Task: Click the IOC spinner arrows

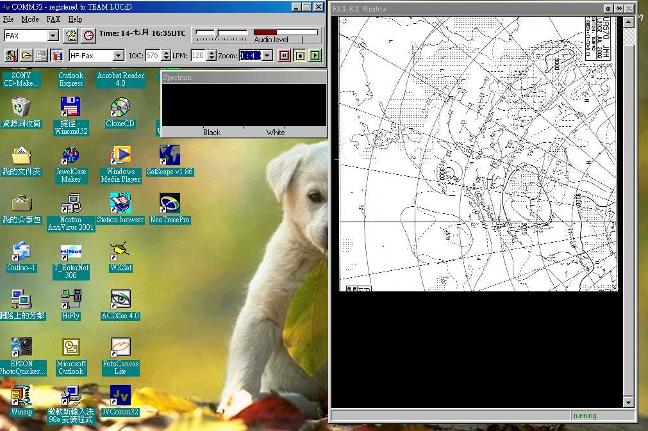Action: point(166,55)
